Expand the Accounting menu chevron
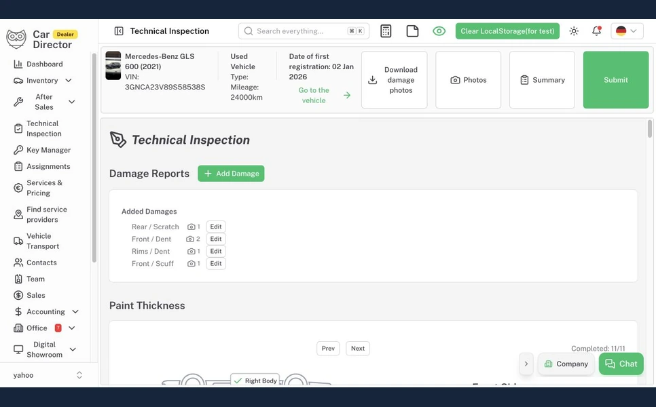Screen dimensions: 656x407 [x=75, y=312]
